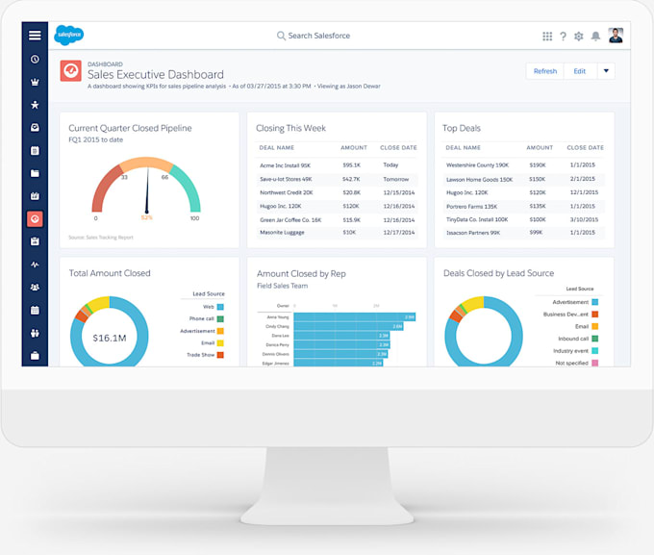Sort Top Deals by CLOSE DATE header
Viewport: 654px width, 555px height.
click(x=585, y=148)
